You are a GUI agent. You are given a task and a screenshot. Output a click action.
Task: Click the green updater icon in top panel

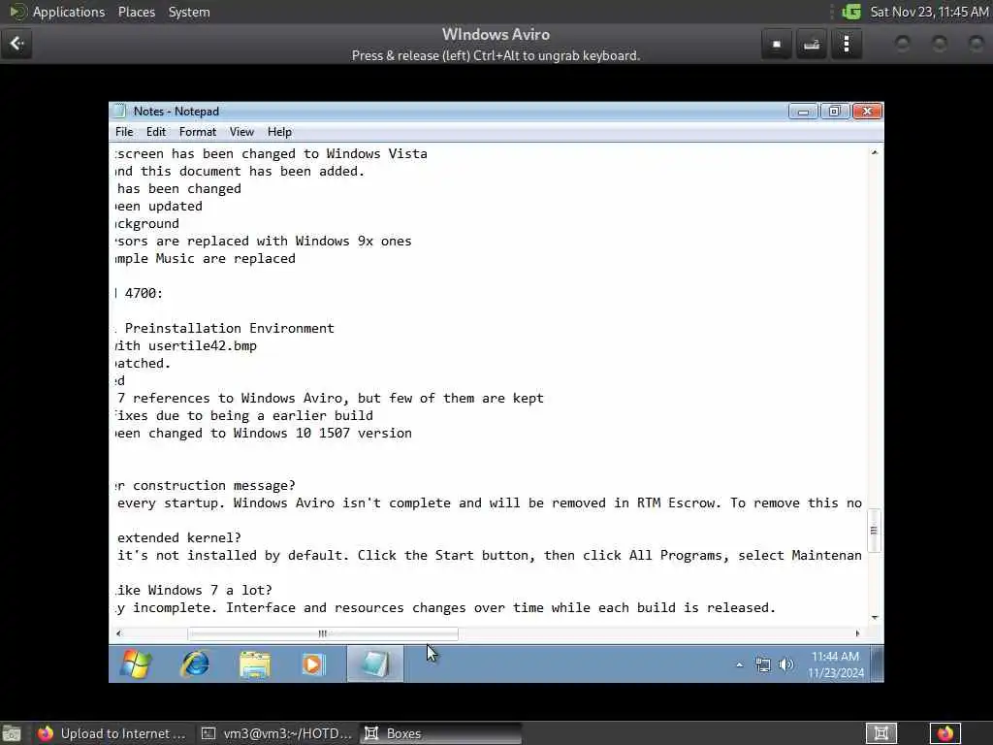pyautogui.click(x=851, y=12)
